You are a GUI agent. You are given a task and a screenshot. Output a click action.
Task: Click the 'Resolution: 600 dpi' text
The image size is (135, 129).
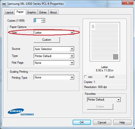95,87
